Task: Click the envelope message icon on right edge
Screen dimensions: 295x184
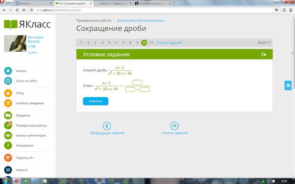Action: tap(288, 85)
